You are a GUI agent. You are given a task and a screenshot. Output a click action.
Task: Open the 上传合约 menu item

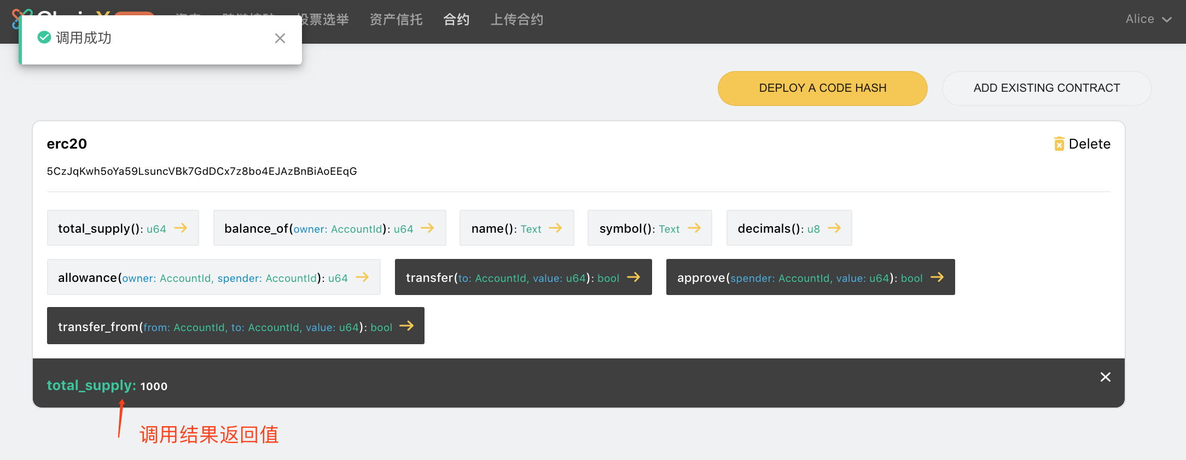(x=517, y=20)
